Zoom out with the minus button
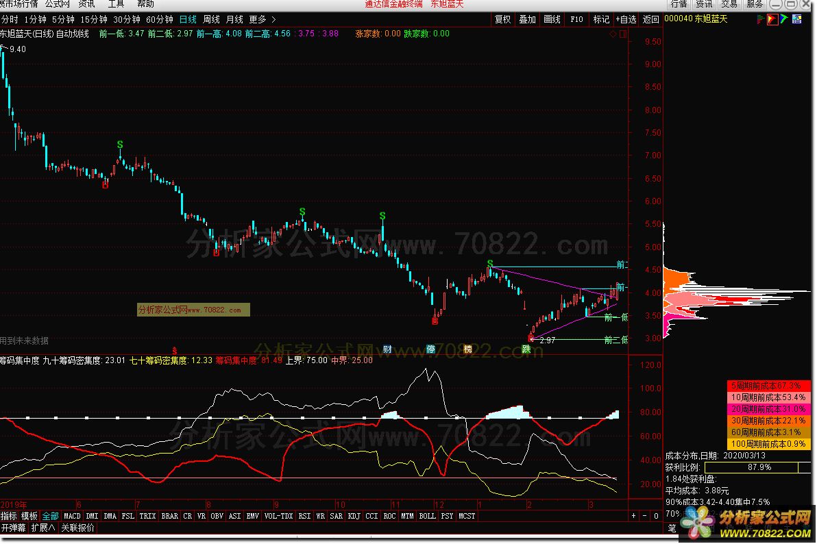817x544 pixels. point(644,516)
